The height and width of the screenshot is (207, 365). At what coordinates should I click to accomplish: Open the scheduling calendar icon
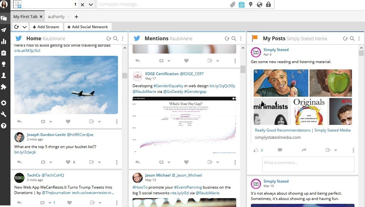[242, 4]
